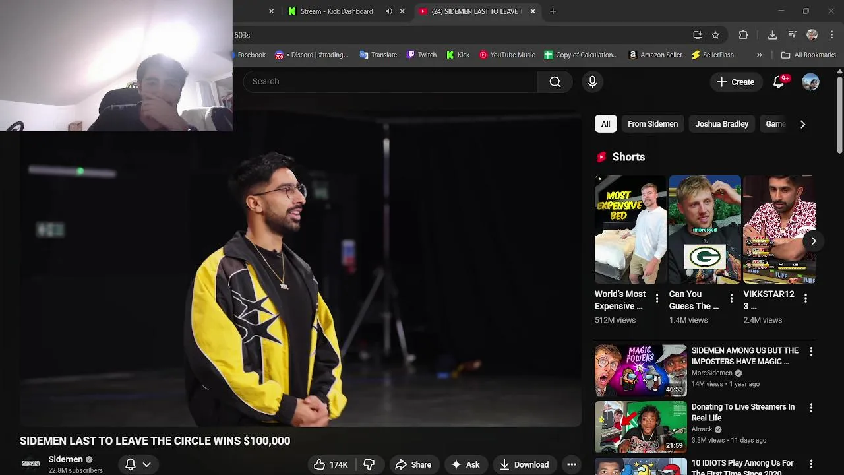This screenshot has width=844, height=475.
Task: Show more bookmarks with the chevron overflow
Action: (x=759, y=55)
